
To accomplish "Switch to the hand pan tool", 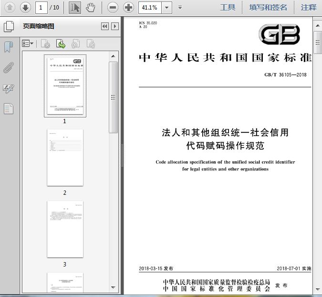I will [90, 8].
